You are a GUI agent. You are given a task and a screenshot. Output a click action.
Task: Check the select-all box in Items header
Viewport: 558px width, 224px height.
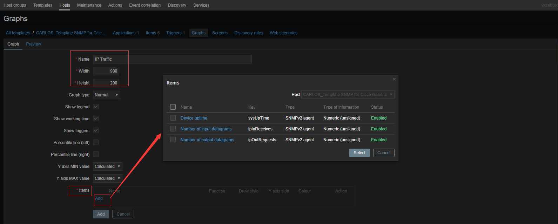(x=173, y=107)
